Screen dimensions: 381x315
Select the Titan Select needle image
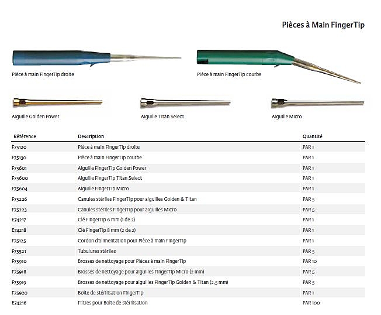click(186, 103)
